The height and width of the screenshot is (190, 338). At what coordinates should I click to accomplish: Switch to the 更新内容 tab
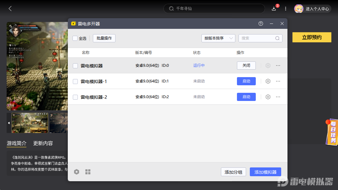pos(43,143)
